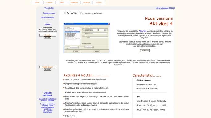211x118 pixels.
Task: Click the Trimite button
Action: pos(48,37)
